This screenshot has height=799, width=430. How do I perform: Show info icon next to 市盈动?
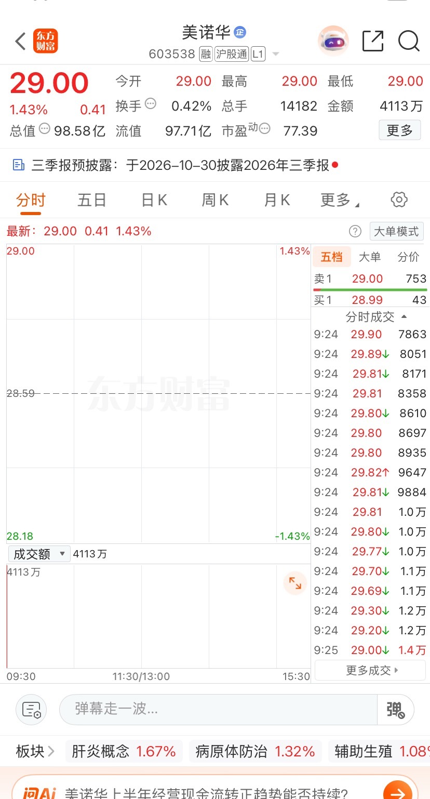tap(265, 128)
